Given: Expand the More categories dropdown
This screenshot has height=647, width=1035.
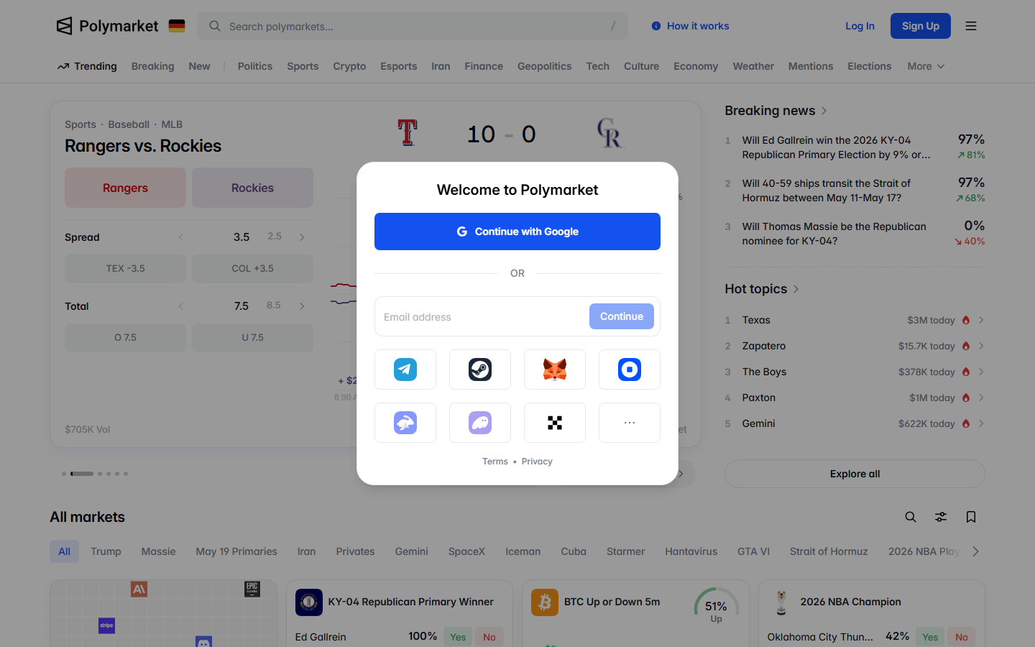Looking at the screenshot, I should [x=926, y=66].
